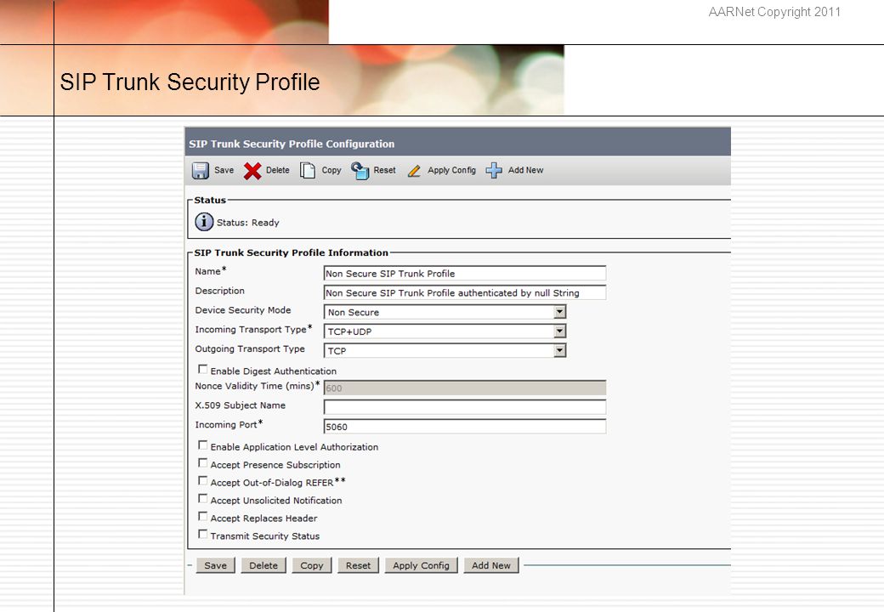This screenshot has width=884, height=612.
Task: Click the 'Device Security Mode' label
Action: coord(243,310)
